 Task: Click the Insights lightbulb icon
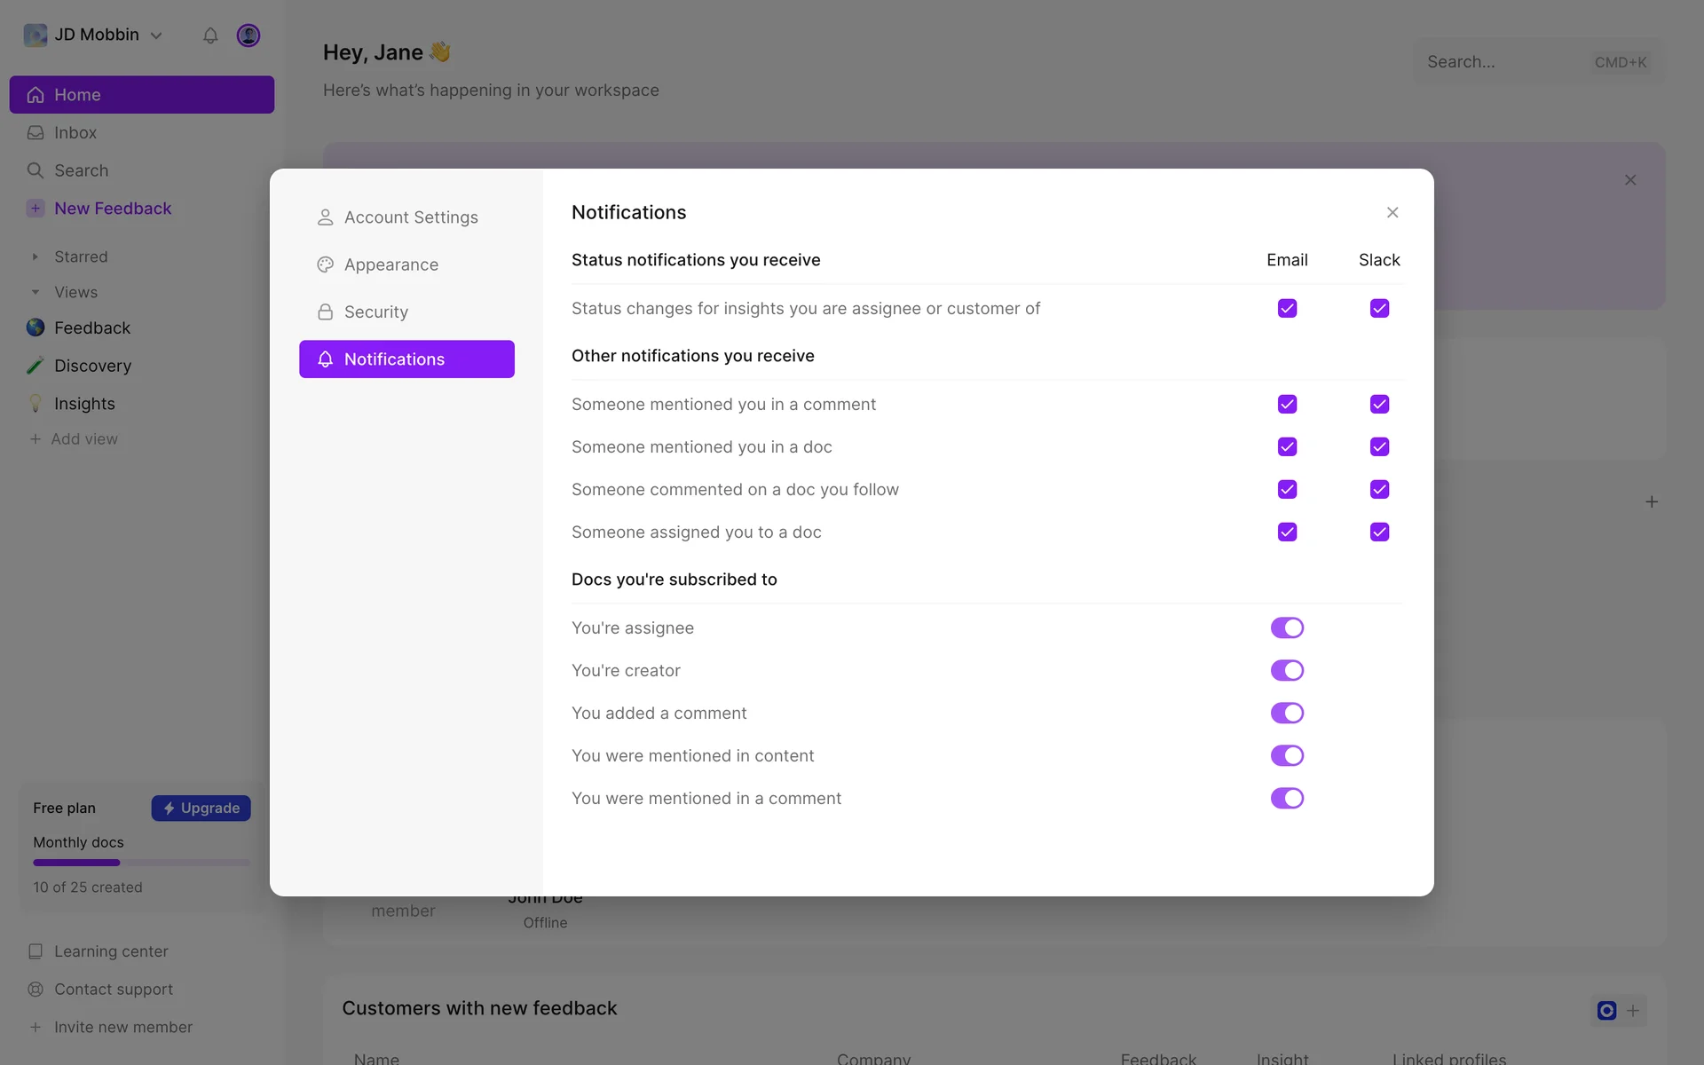click(x=35, y=404)
